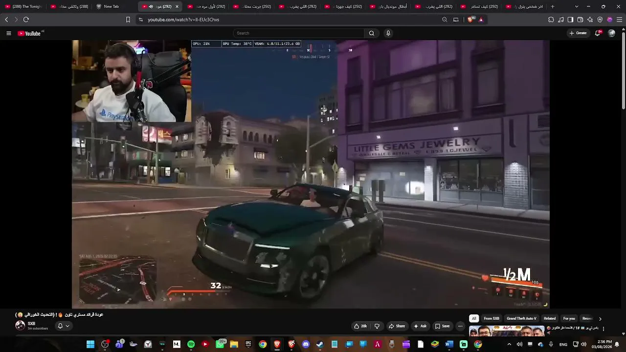Open Spotify from the taskbar
This screenshot has height=352, width=626.
pyautogui.click(x=191, y=344)
